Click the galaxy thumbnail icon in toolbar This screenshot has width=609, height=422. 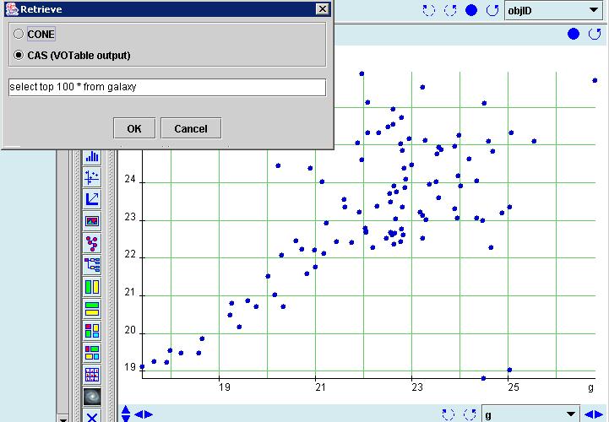click(92, 397)
